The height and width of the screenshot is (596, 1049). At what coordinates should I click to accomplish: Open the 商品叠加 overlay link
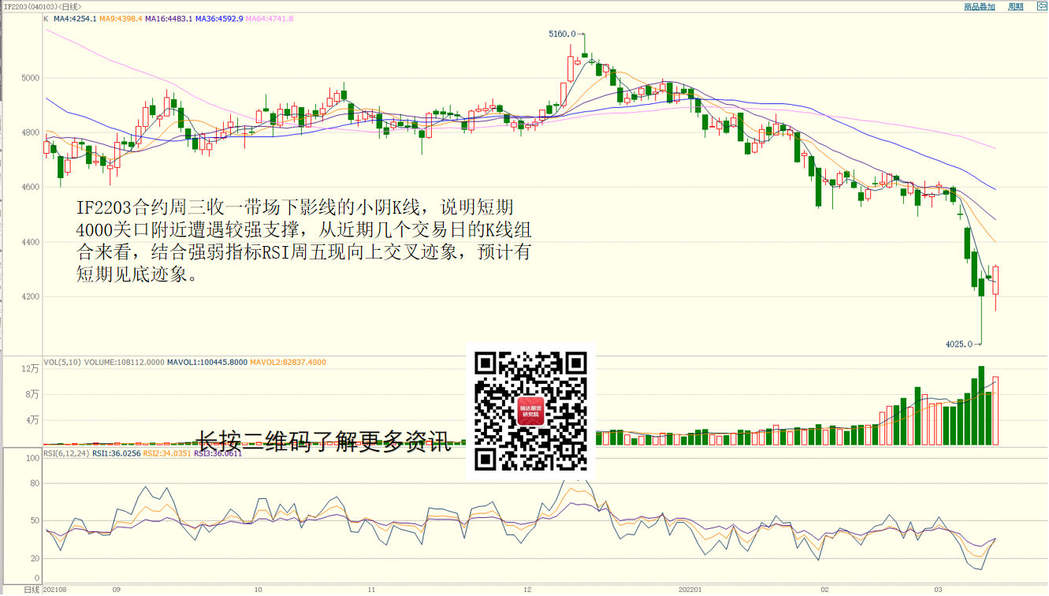[979, 6]
